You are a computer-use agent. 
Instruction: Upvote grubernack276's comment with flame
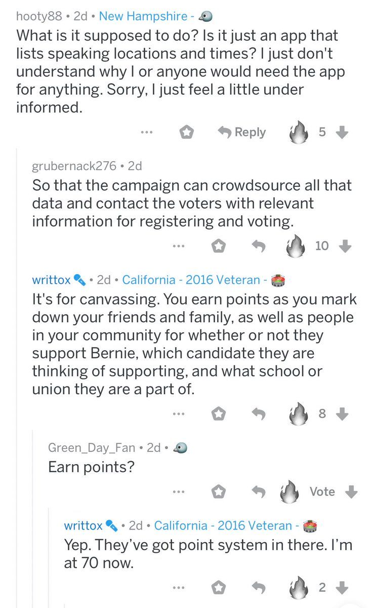click(x=294, y=246)
